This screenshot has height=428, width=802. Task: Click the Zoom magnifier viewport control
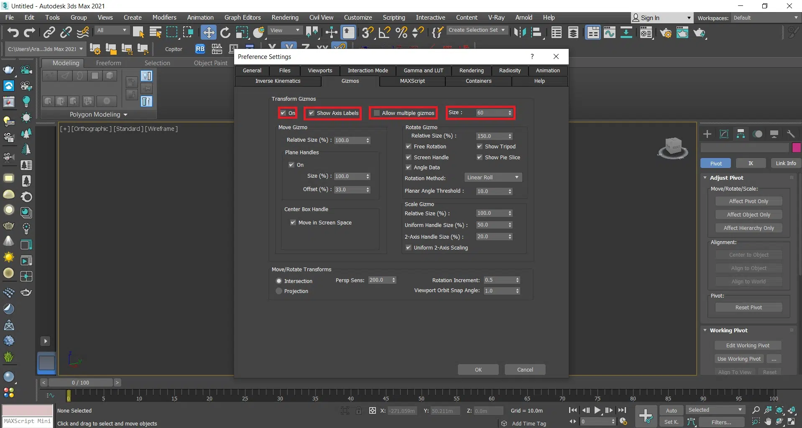click(x=756, y=410)
